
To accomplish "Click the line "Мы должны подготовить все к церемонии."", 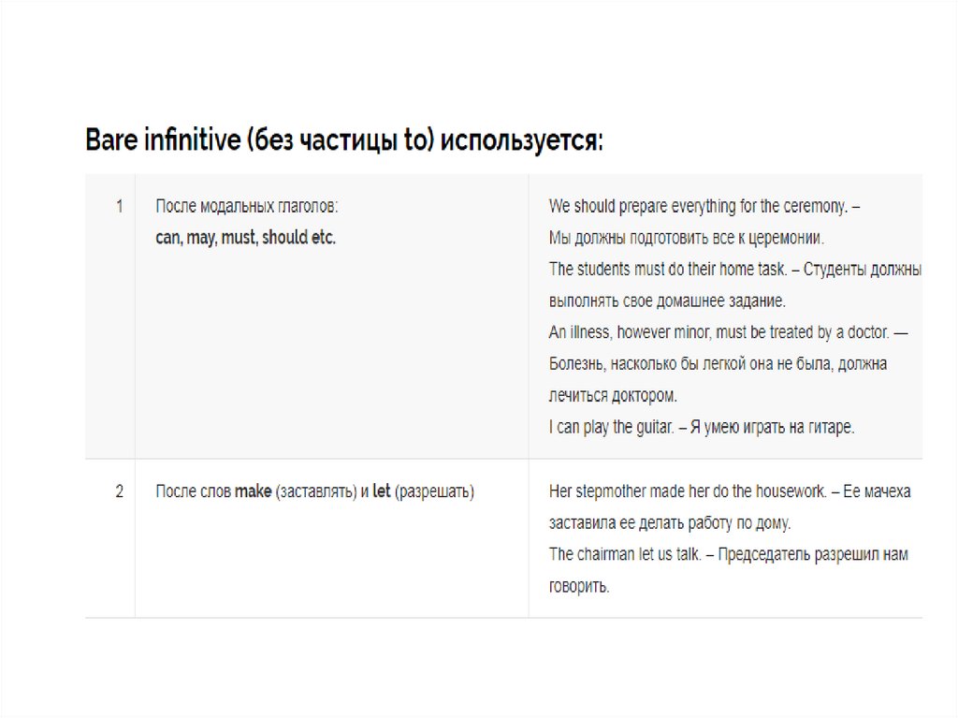I will pyautogui.click(x=687, y=238).
